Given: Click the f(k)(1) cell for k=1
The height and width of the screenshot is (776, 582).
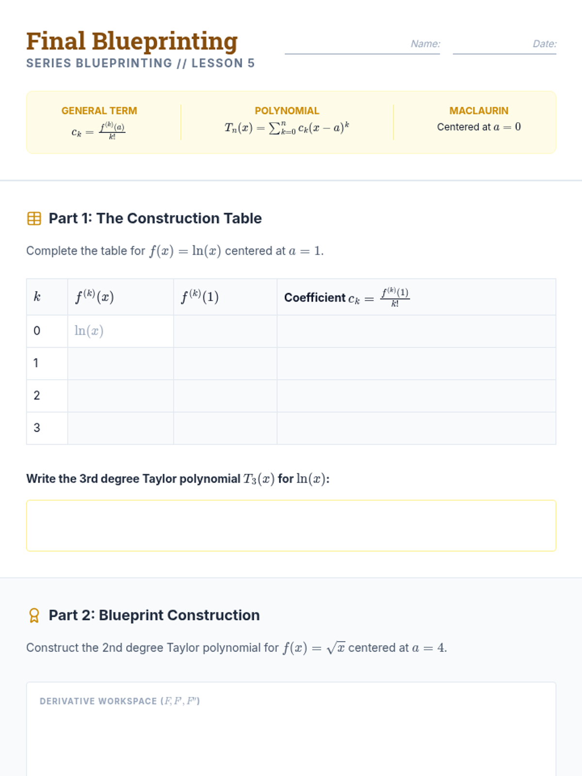Looking at the screenshot, I should [225, 363].
